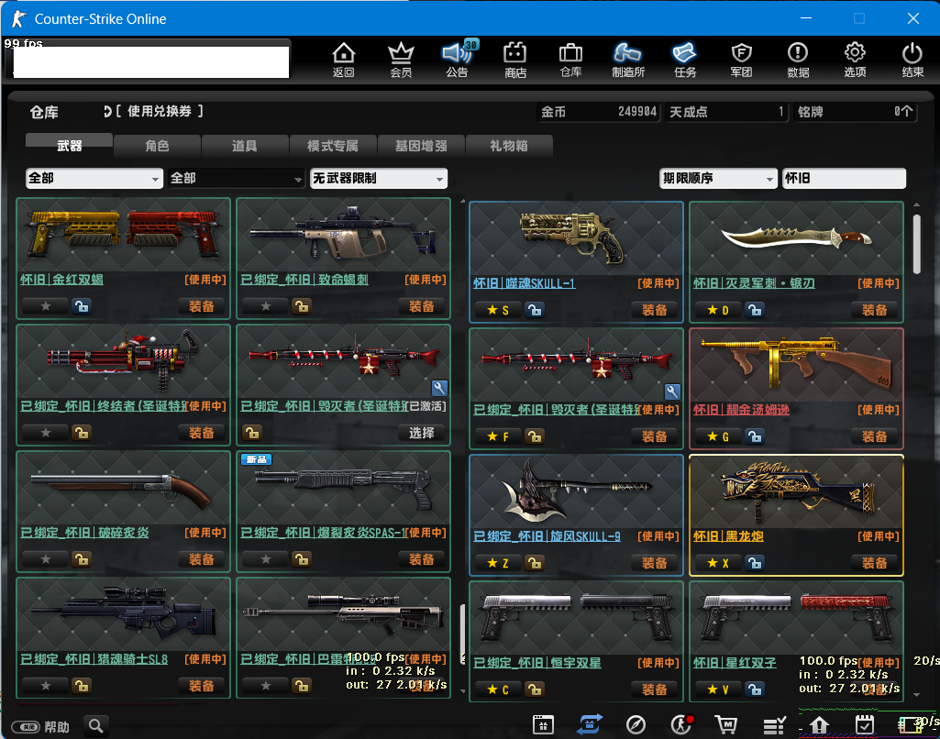Toggle the favorite star on 致命蝎刺
The width and height of the screenshot is (940, 739).
point(266,306)
